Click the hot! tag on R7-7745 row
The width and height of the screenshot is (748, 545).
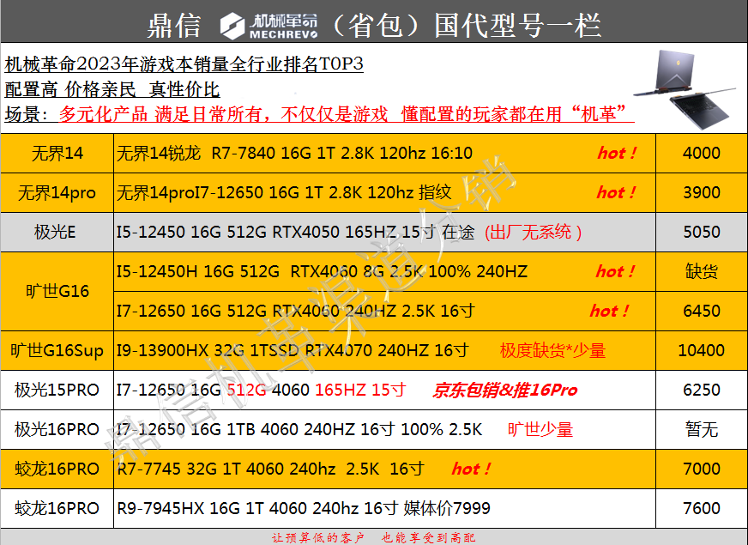(471, 469)
